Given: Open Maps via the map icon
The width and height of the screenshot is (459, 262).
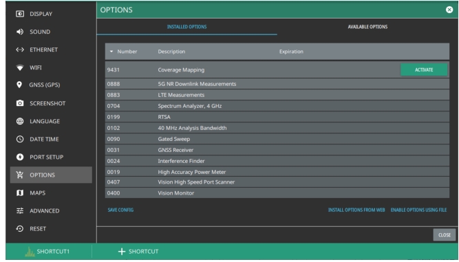Looking at the screenshot, I should click(20, 193).
